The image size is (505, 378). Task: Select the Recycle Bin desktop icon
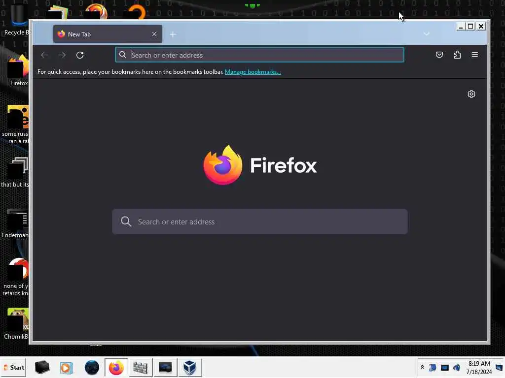(x=17, y=19)
